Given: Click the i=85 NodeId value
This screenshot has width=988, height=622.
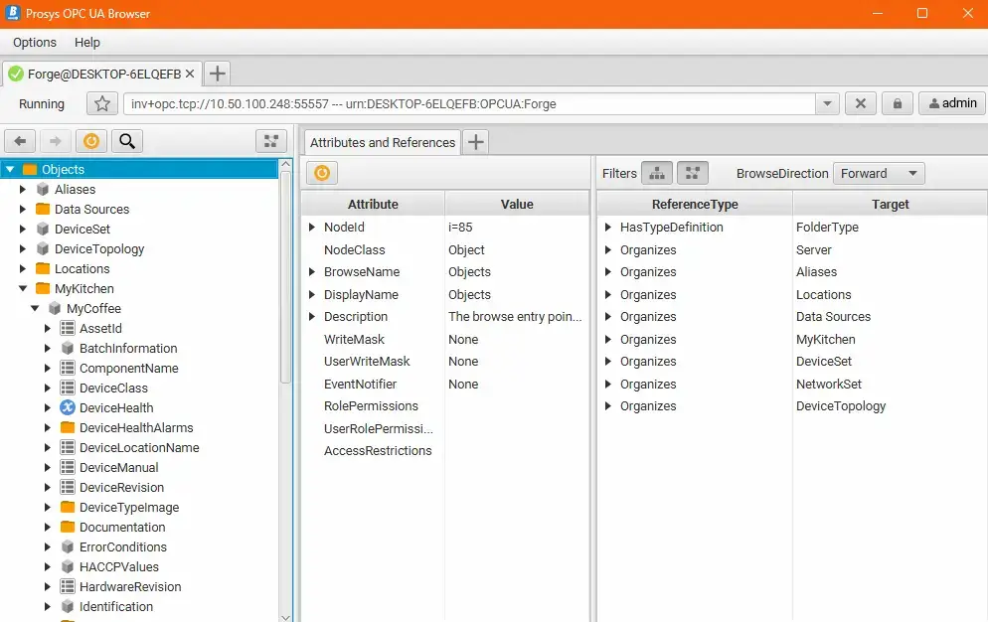Looking at the screenshot, I should click(x=460, y=227).
